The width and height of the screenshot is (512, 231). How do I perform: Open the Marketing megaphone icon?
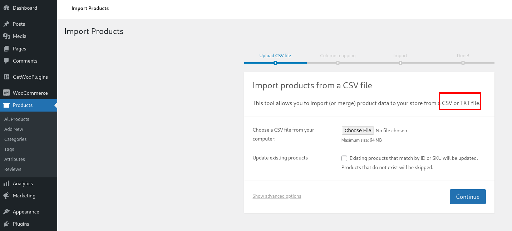tap(6, 196)
